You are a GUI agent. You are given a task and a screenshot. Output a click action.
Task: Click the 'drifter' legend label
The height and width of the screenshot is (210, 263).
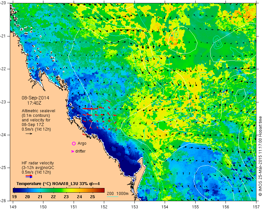click(x=80, y=151)
